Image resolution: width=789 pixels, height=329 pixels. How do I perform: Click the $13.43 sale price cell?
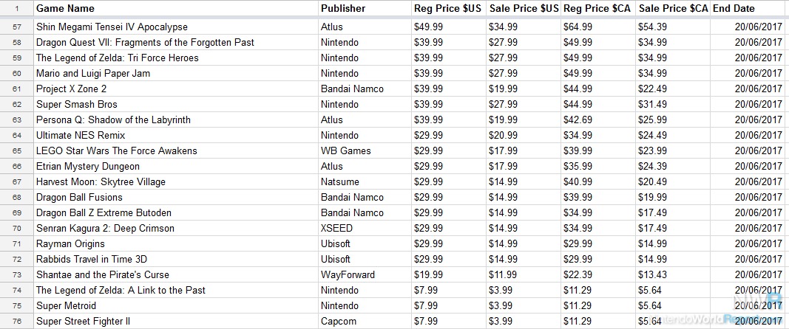tap(673, 274)
